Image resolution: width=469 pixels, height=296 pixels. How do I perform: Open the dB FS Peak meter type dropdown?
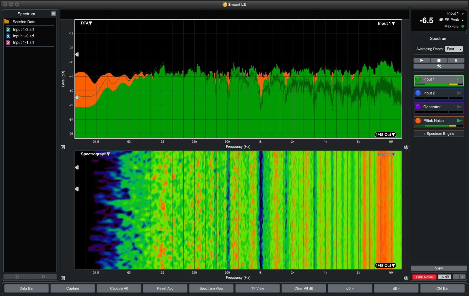(x=451, y=20)
